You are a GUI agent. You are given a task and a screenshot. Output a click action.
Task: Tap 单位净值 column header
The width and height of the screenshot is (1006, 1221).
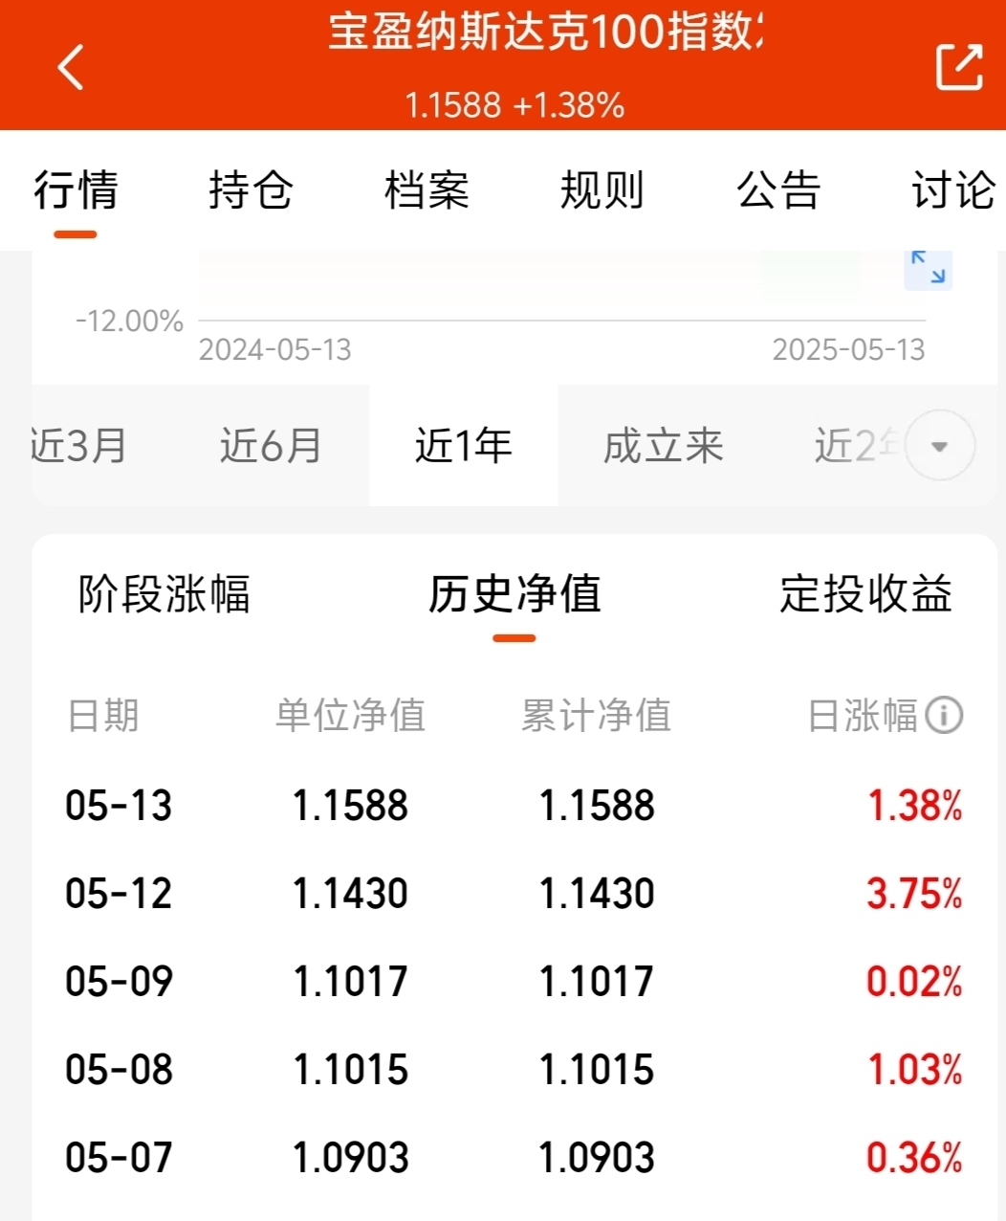click(x=351, y=715)
